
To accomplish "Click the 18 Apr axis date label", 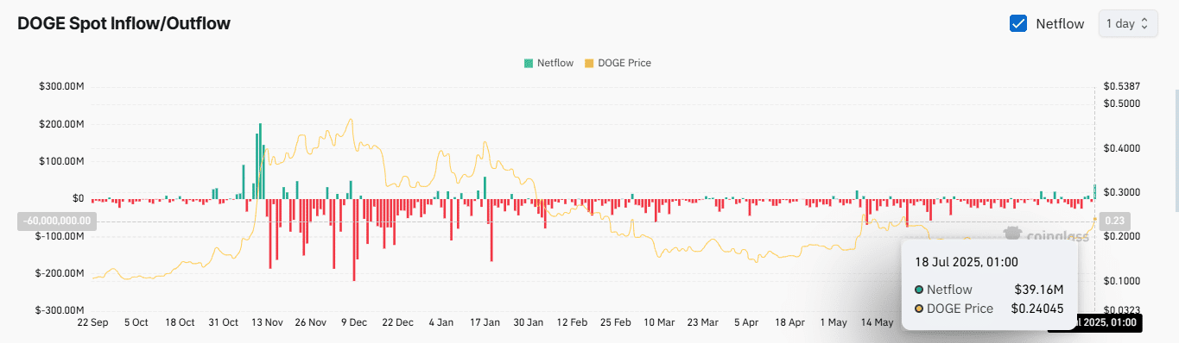I will 790,322.
